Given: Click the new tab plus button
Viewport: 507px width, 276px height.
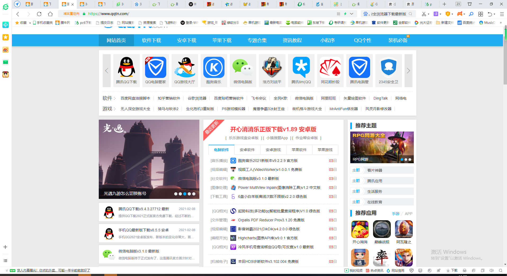Looking at the screenshot, I should point(444,4).
